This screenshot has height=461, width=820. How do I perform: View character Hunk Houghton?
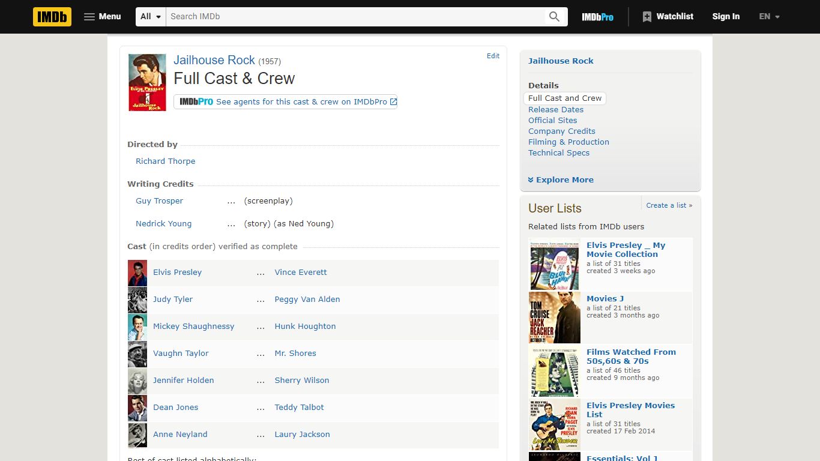click(x=305, y=327)
